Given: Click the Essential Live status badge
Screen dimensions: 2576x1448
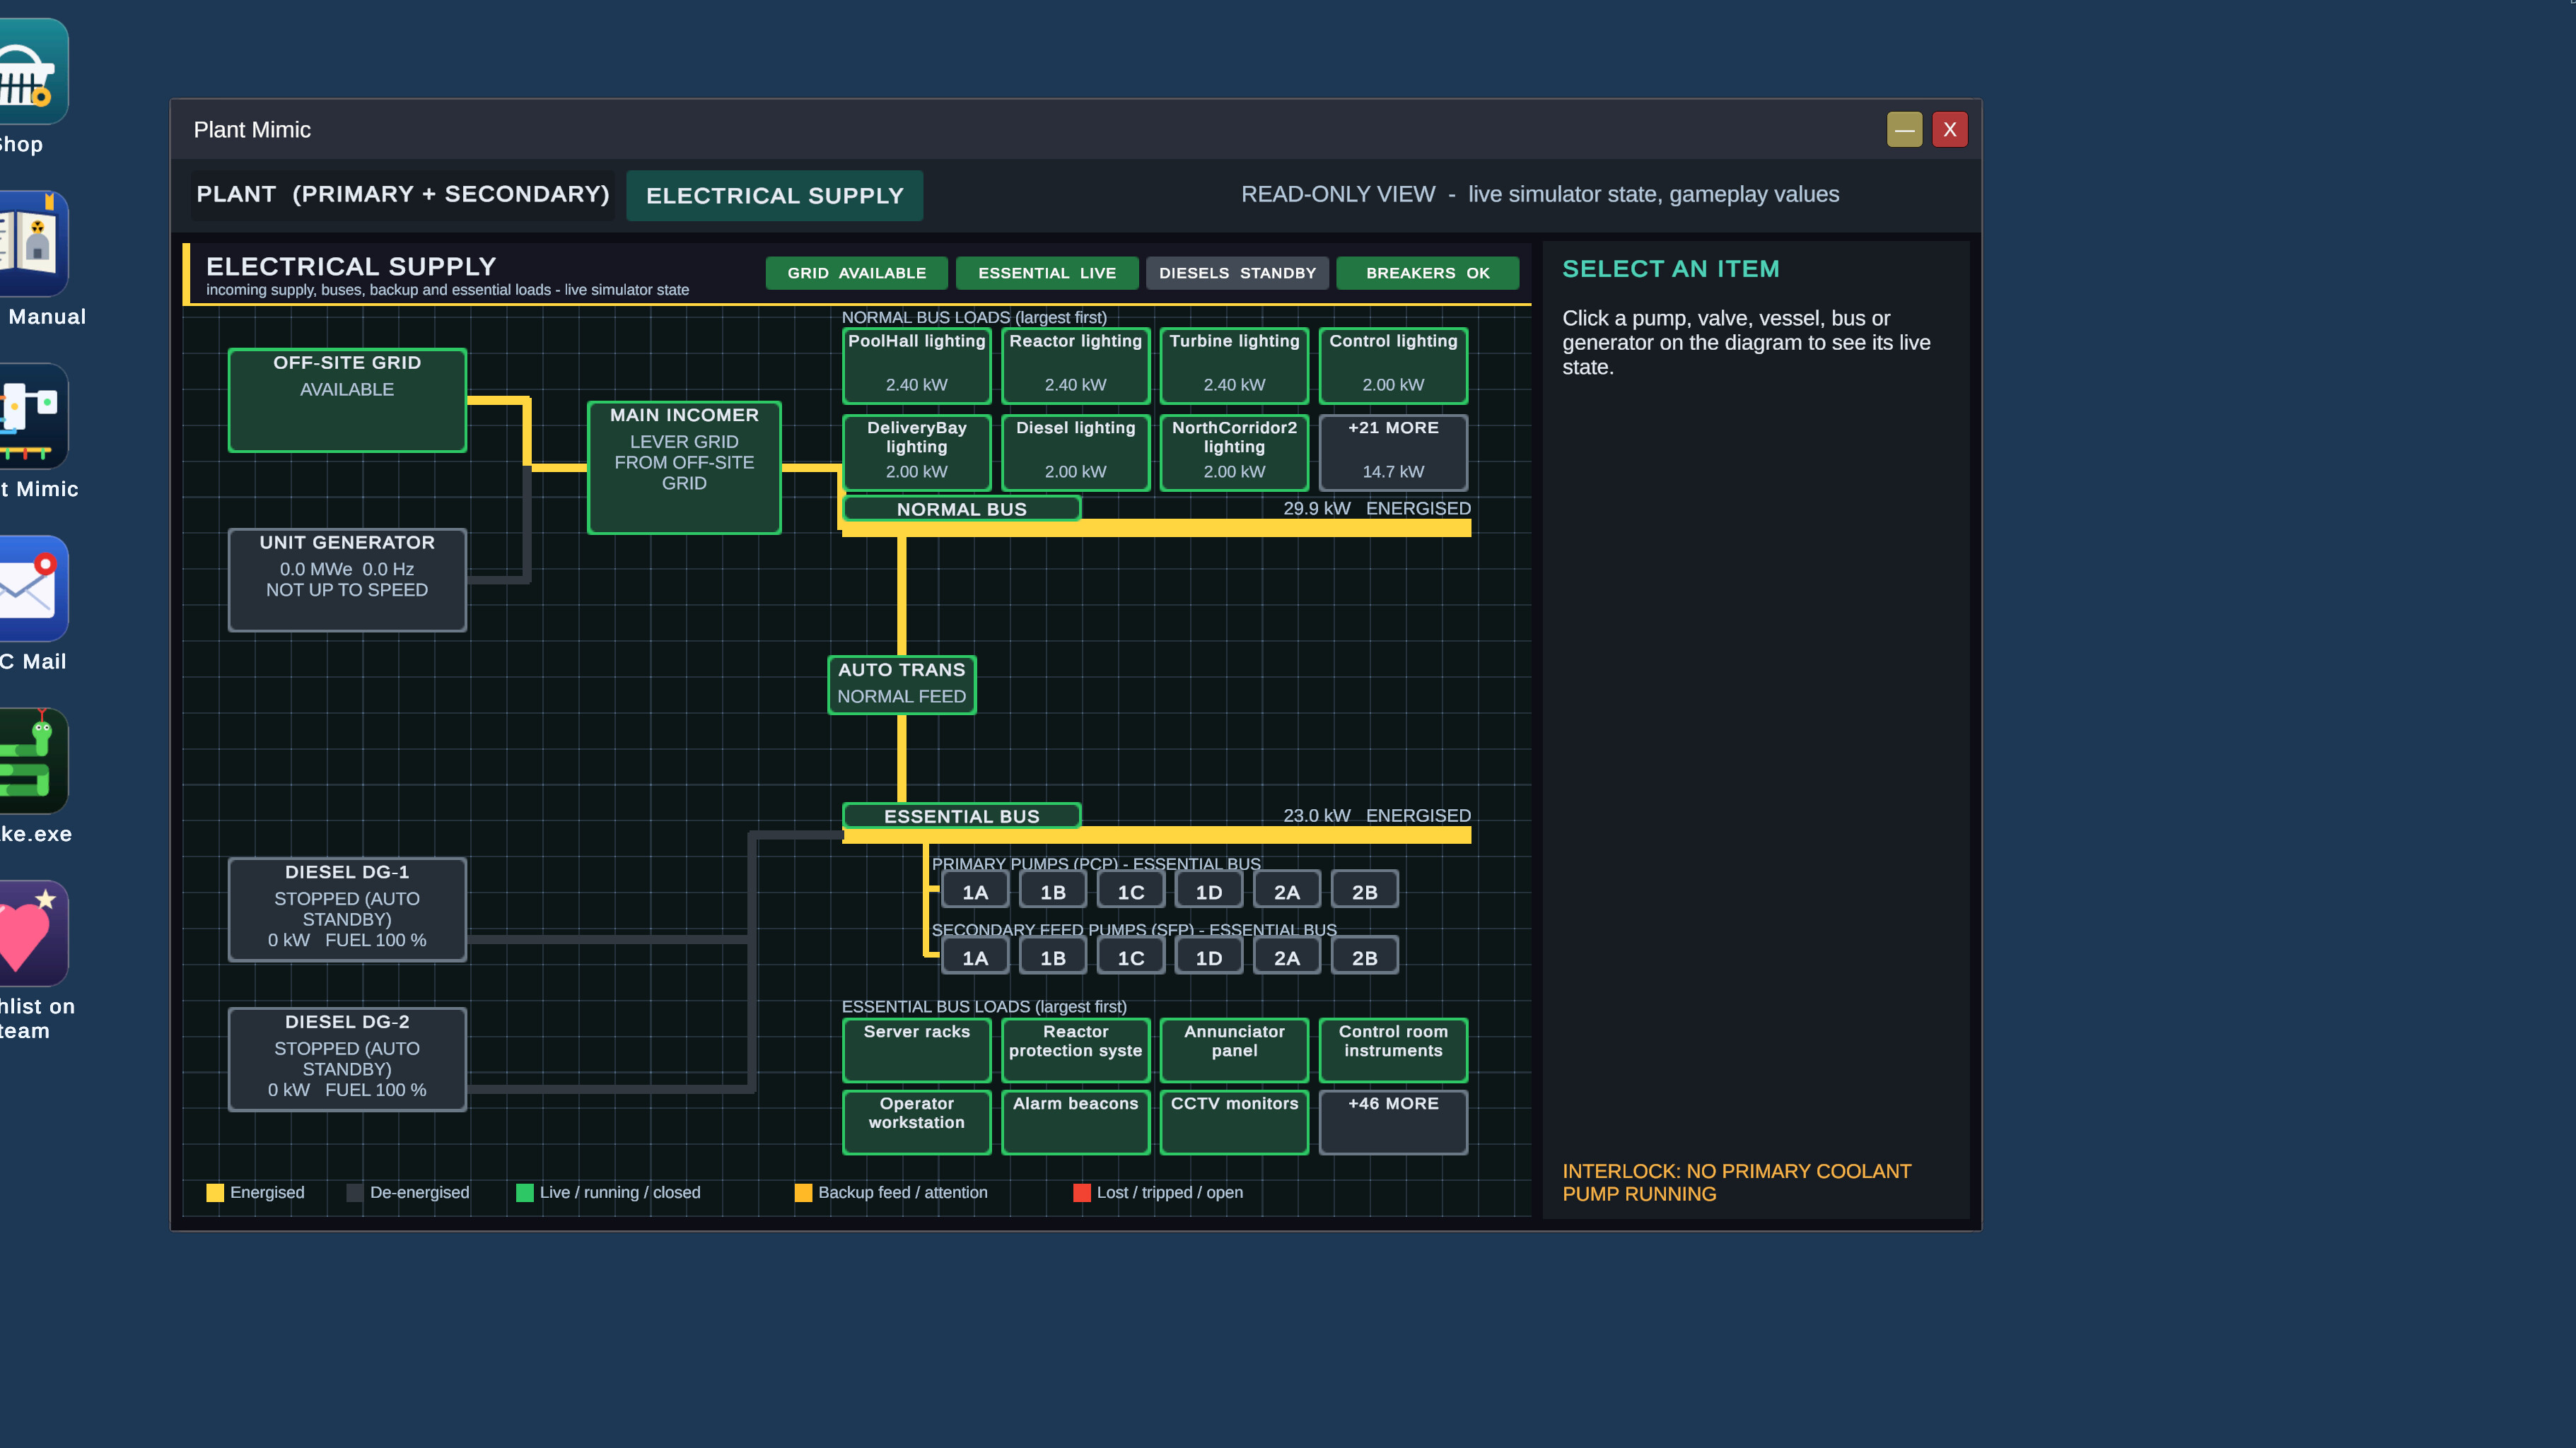Looking at the screenshot, I should tap(1046, 273).
